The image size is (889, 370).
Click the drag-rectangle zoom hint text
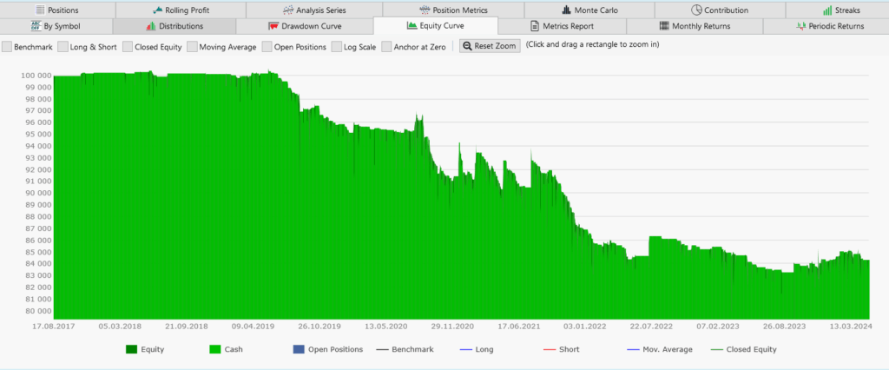click(x=592, y=44)
